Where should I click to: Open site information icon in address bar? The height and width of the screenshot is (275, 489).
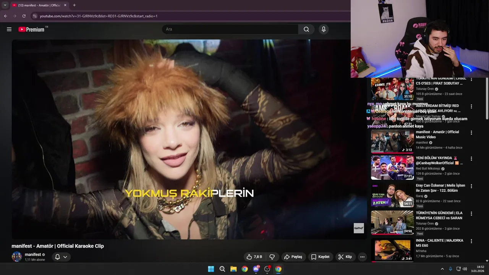point(35,16)
